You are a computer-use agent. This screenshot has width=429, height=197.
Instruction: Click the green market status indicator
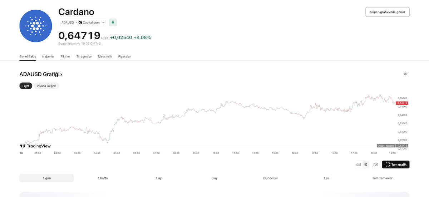coord(113,22)
